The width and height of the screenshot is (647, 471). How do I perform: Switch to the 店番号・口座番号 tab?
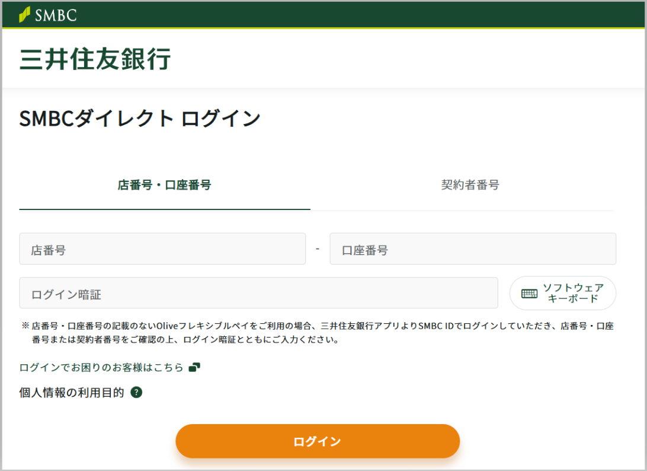click(x=165, y=184)
